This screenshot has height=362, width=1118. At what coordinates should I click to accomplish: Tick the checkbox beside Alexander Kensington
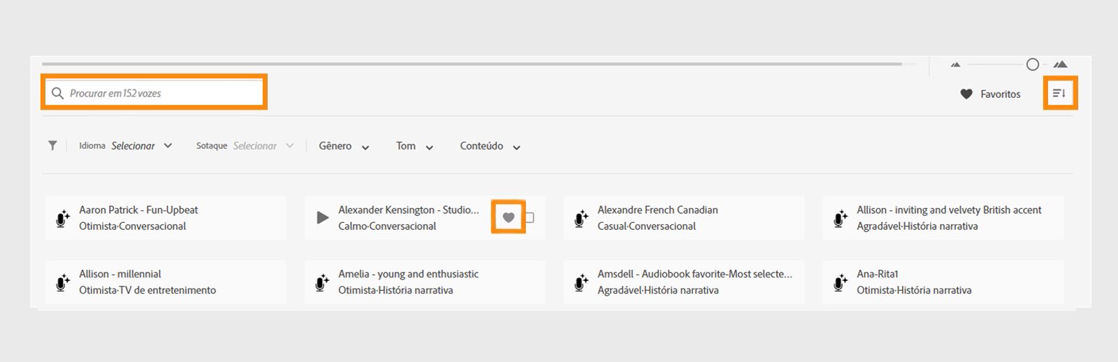(x=530, y=217)
